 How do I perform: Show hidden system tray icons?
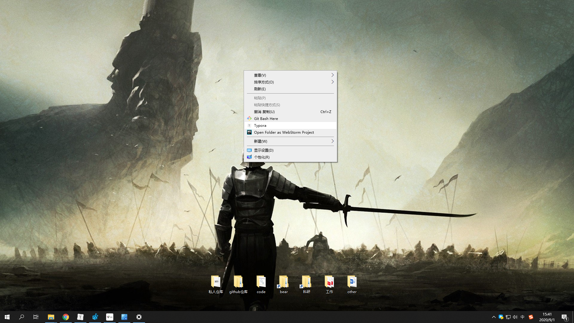coord(494,317)
